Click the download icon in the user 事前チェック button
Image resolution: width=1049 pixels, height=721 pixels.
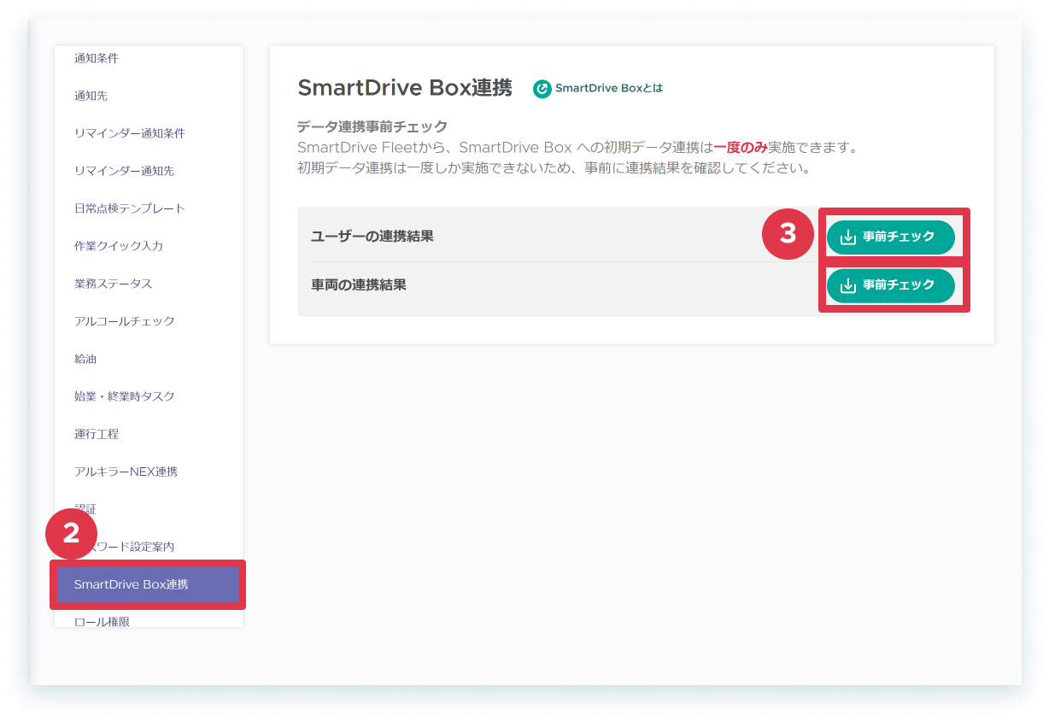click(x=847, y=237)
